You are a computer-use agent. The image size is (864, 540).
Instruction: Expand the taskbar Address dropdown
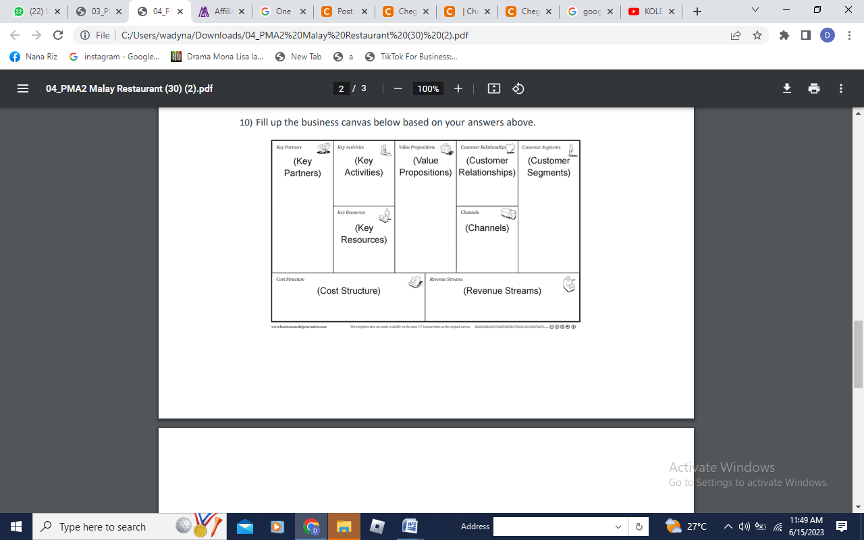pos(618,526)
